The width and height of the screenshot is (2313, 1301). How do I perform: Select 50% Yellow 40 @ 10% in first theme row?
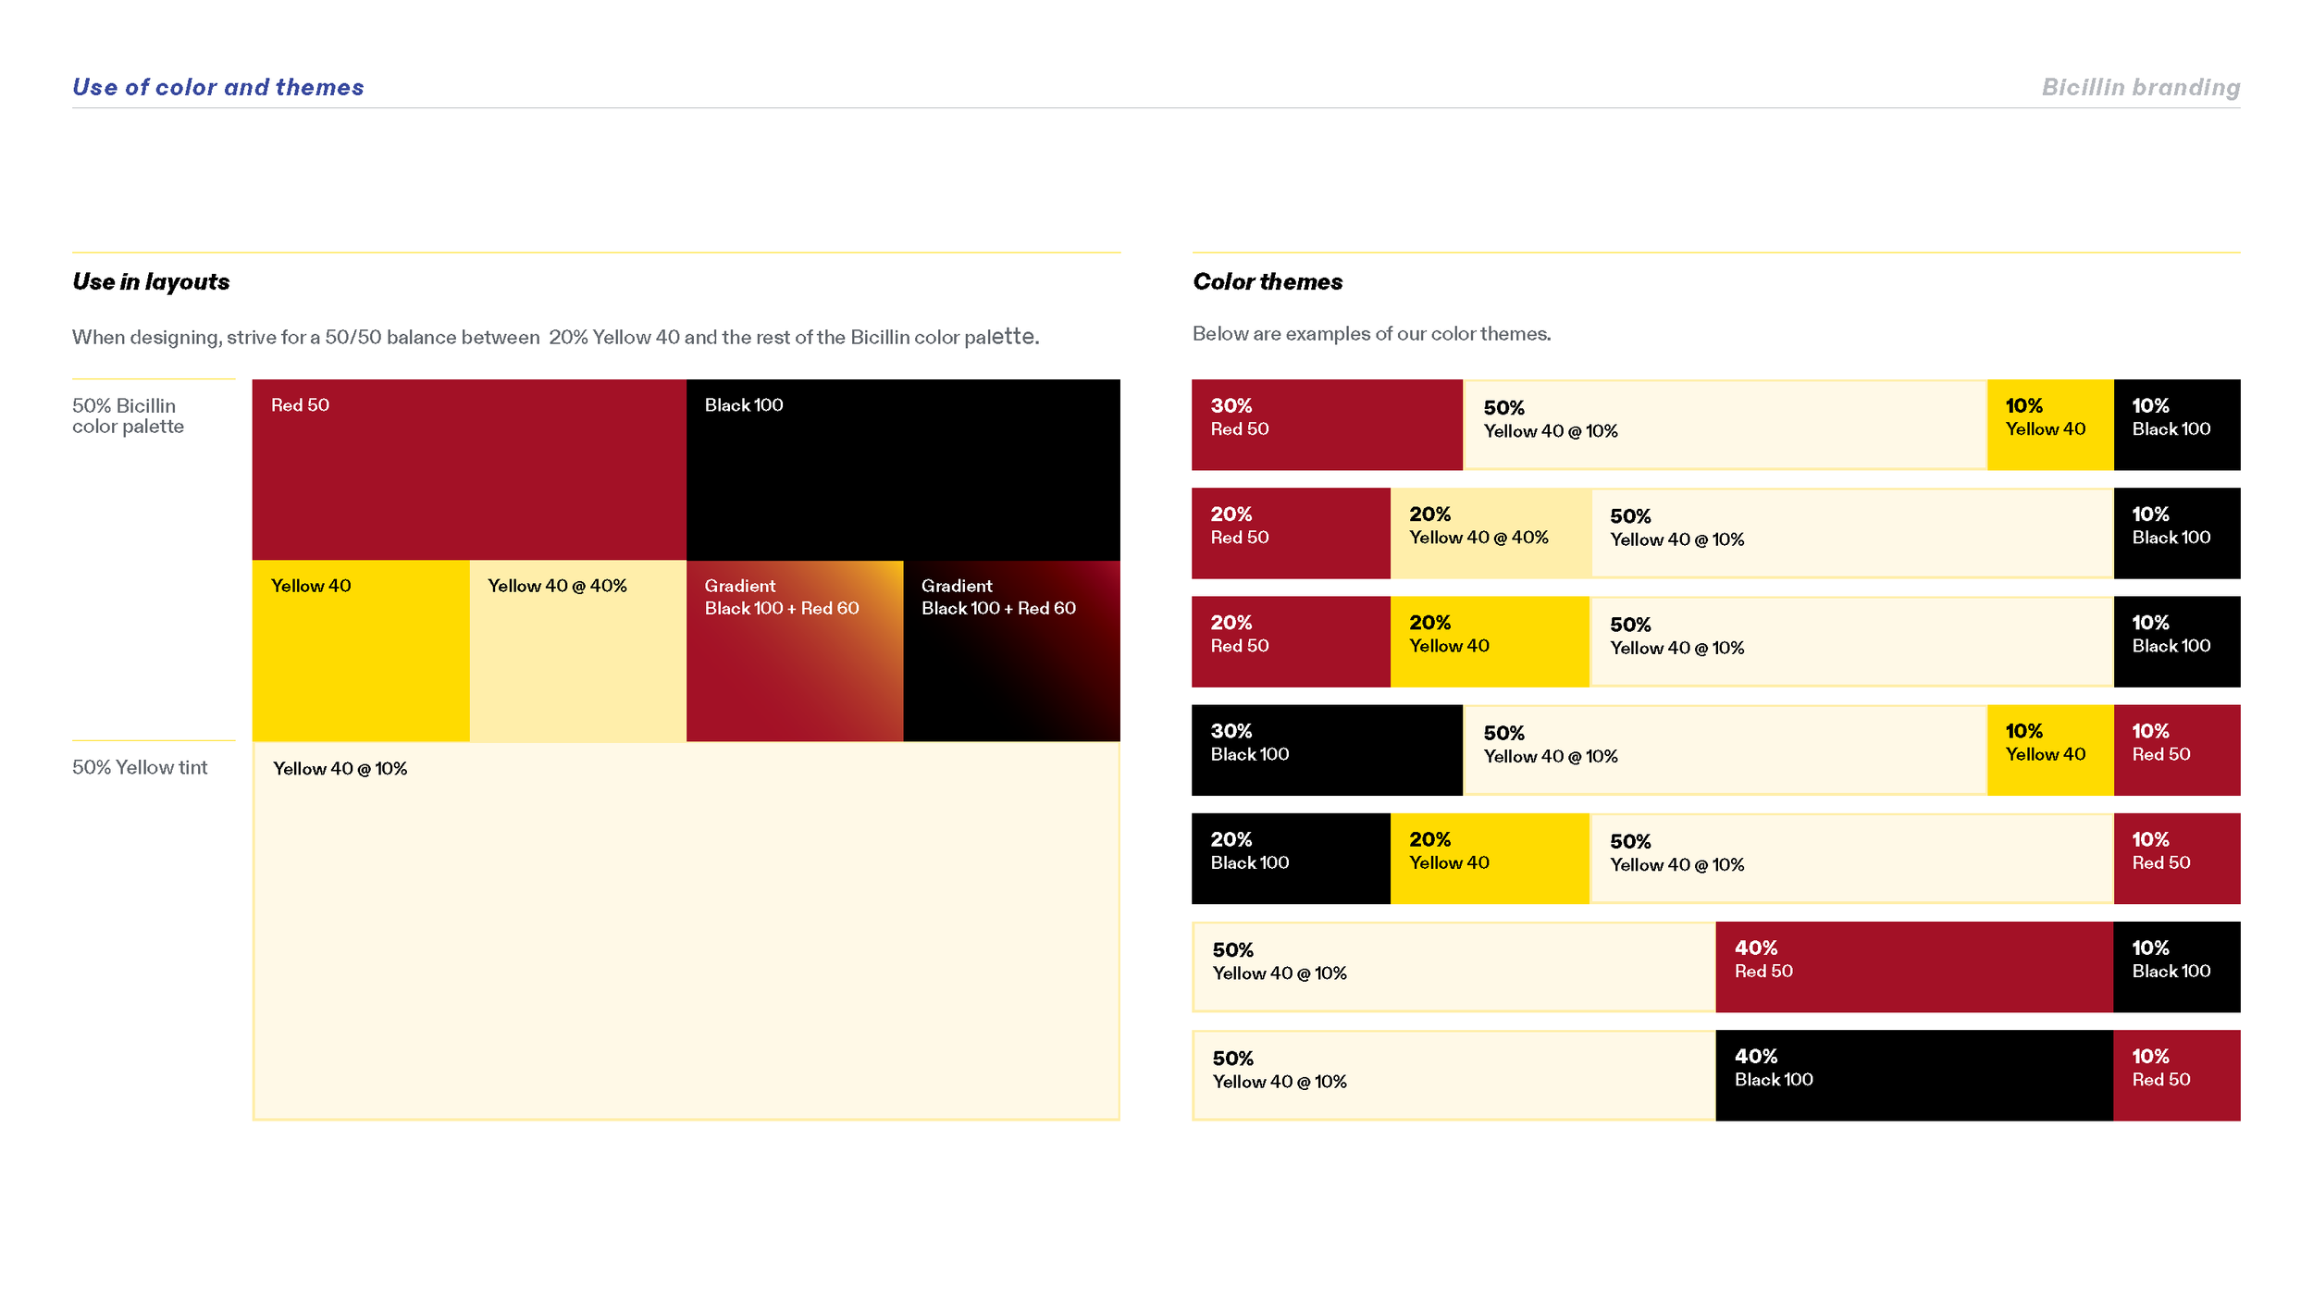click(1725, 425)
